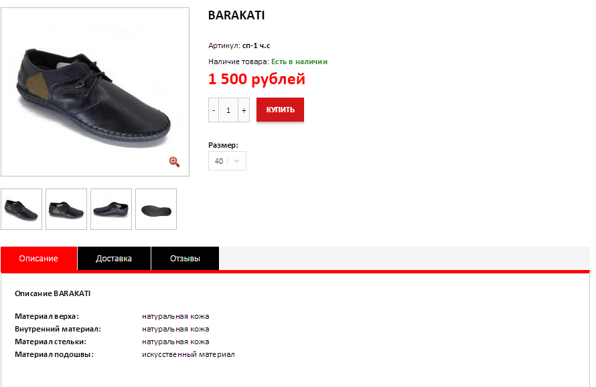Click the Есть в наличии status text

(299, 61)
